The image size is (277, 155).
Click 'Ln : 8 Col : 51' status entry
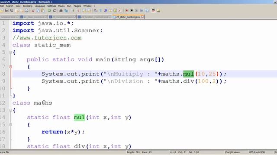(178, 152)
